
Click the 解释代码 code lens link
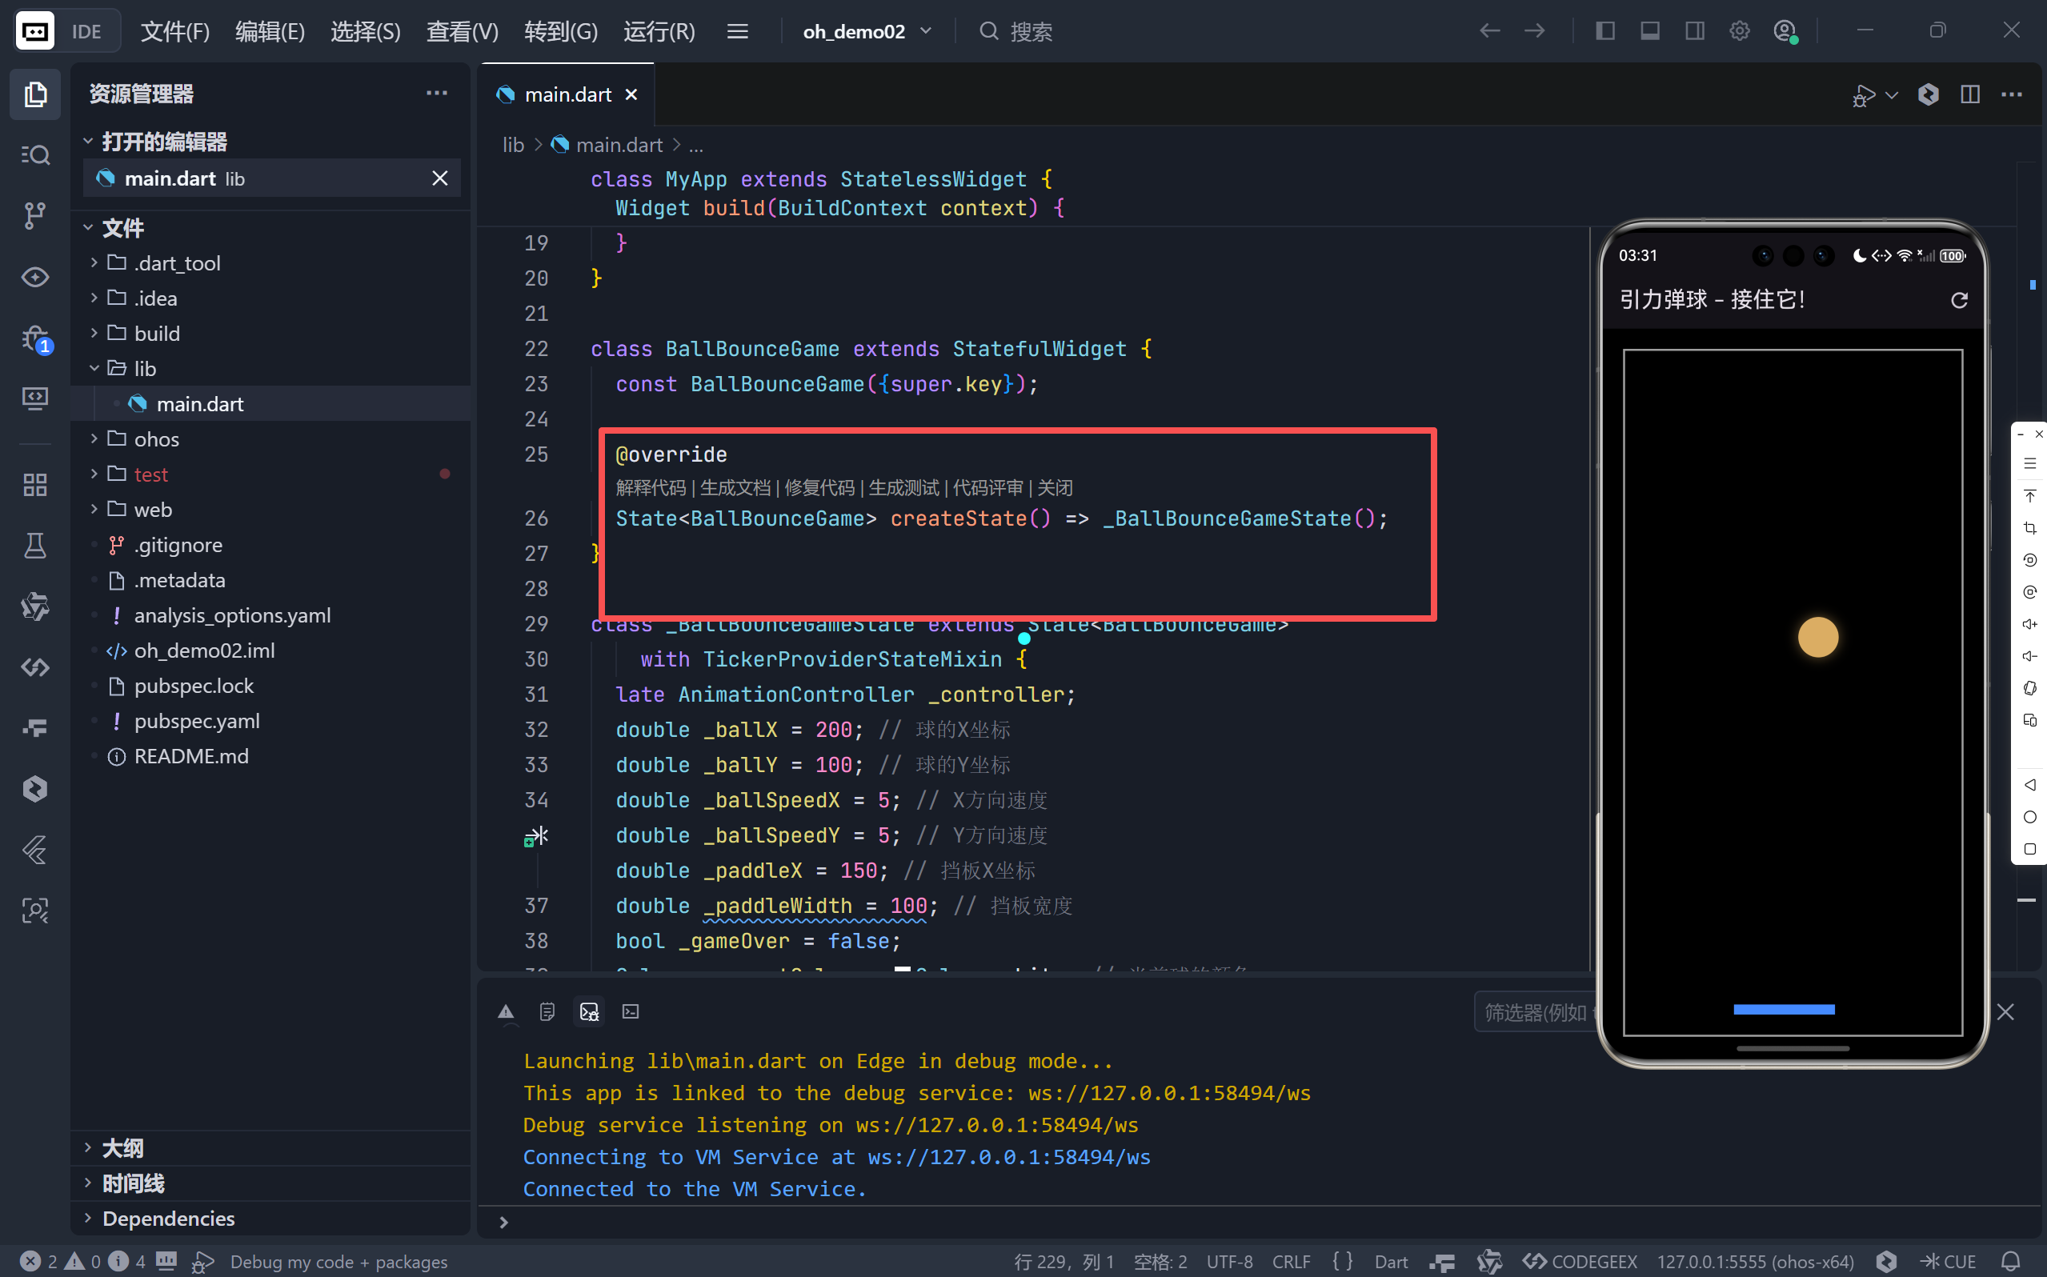(x=651, y=487)
